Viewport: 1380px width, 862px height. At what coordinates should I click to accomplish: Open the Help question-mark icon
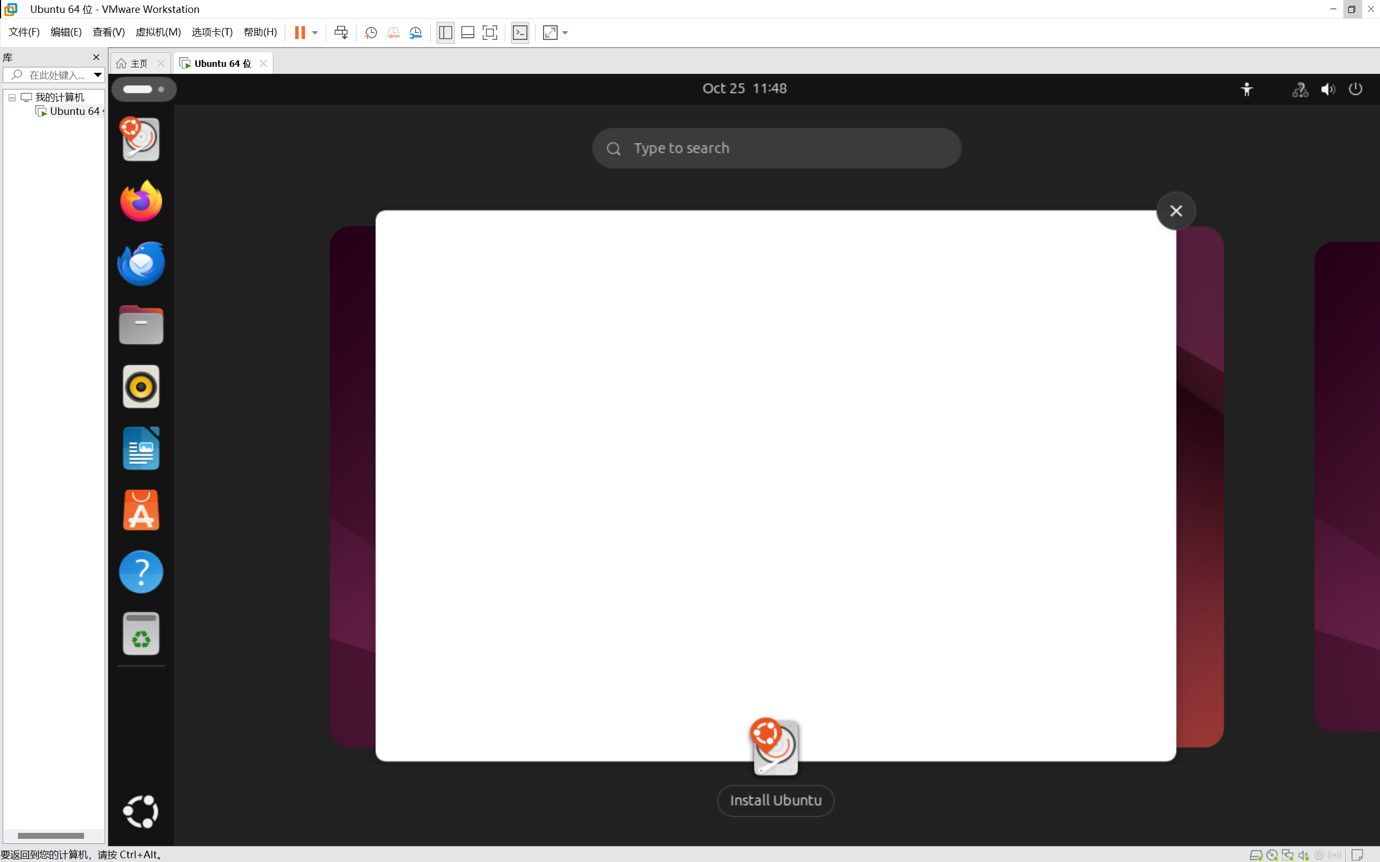(141, 572)
